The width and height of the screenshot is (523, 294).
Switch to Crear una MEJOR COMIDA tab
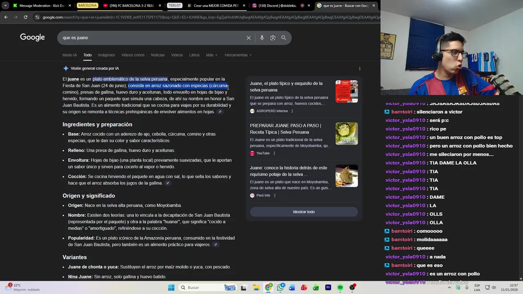pos(216,6)
